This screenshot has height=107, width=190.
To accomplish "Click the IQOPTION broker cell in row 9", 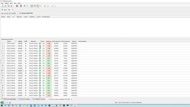I will tap(74, 63).
